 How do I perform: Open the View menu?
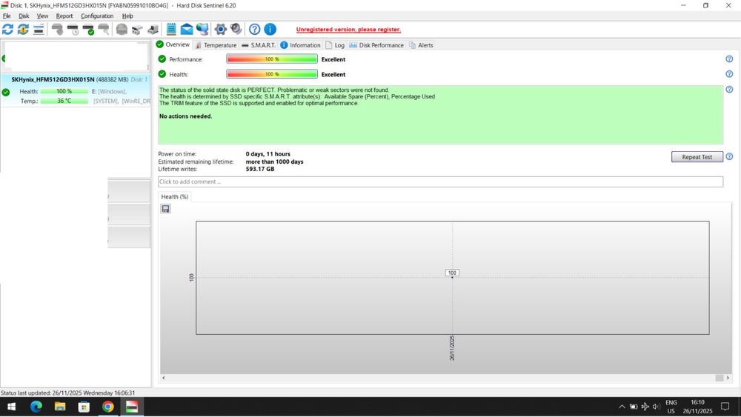pos(42,16)
